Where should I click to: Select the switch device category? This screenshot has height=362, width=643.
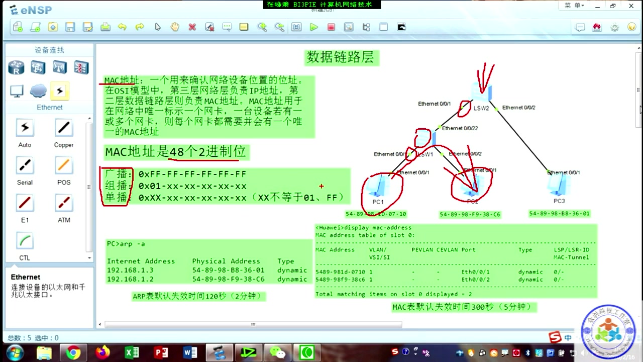click(38, 67)
